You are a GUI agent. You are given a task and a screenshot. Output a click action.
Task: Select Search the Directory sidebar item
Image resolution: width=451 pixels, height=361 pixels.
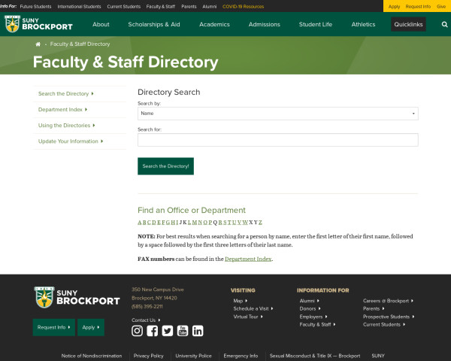click(x=66, y=93)
